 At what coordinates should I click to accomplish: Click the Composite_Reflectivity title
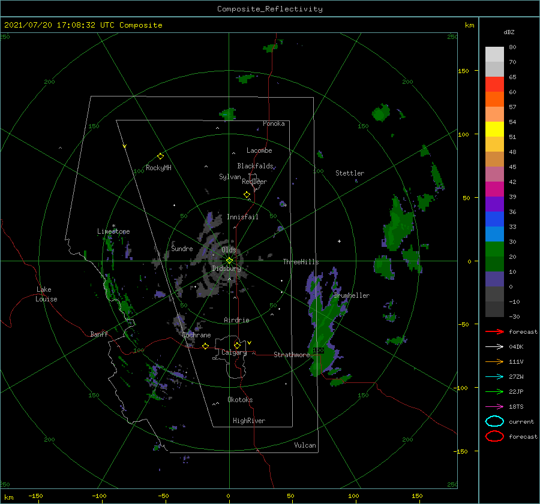point(269,9)
